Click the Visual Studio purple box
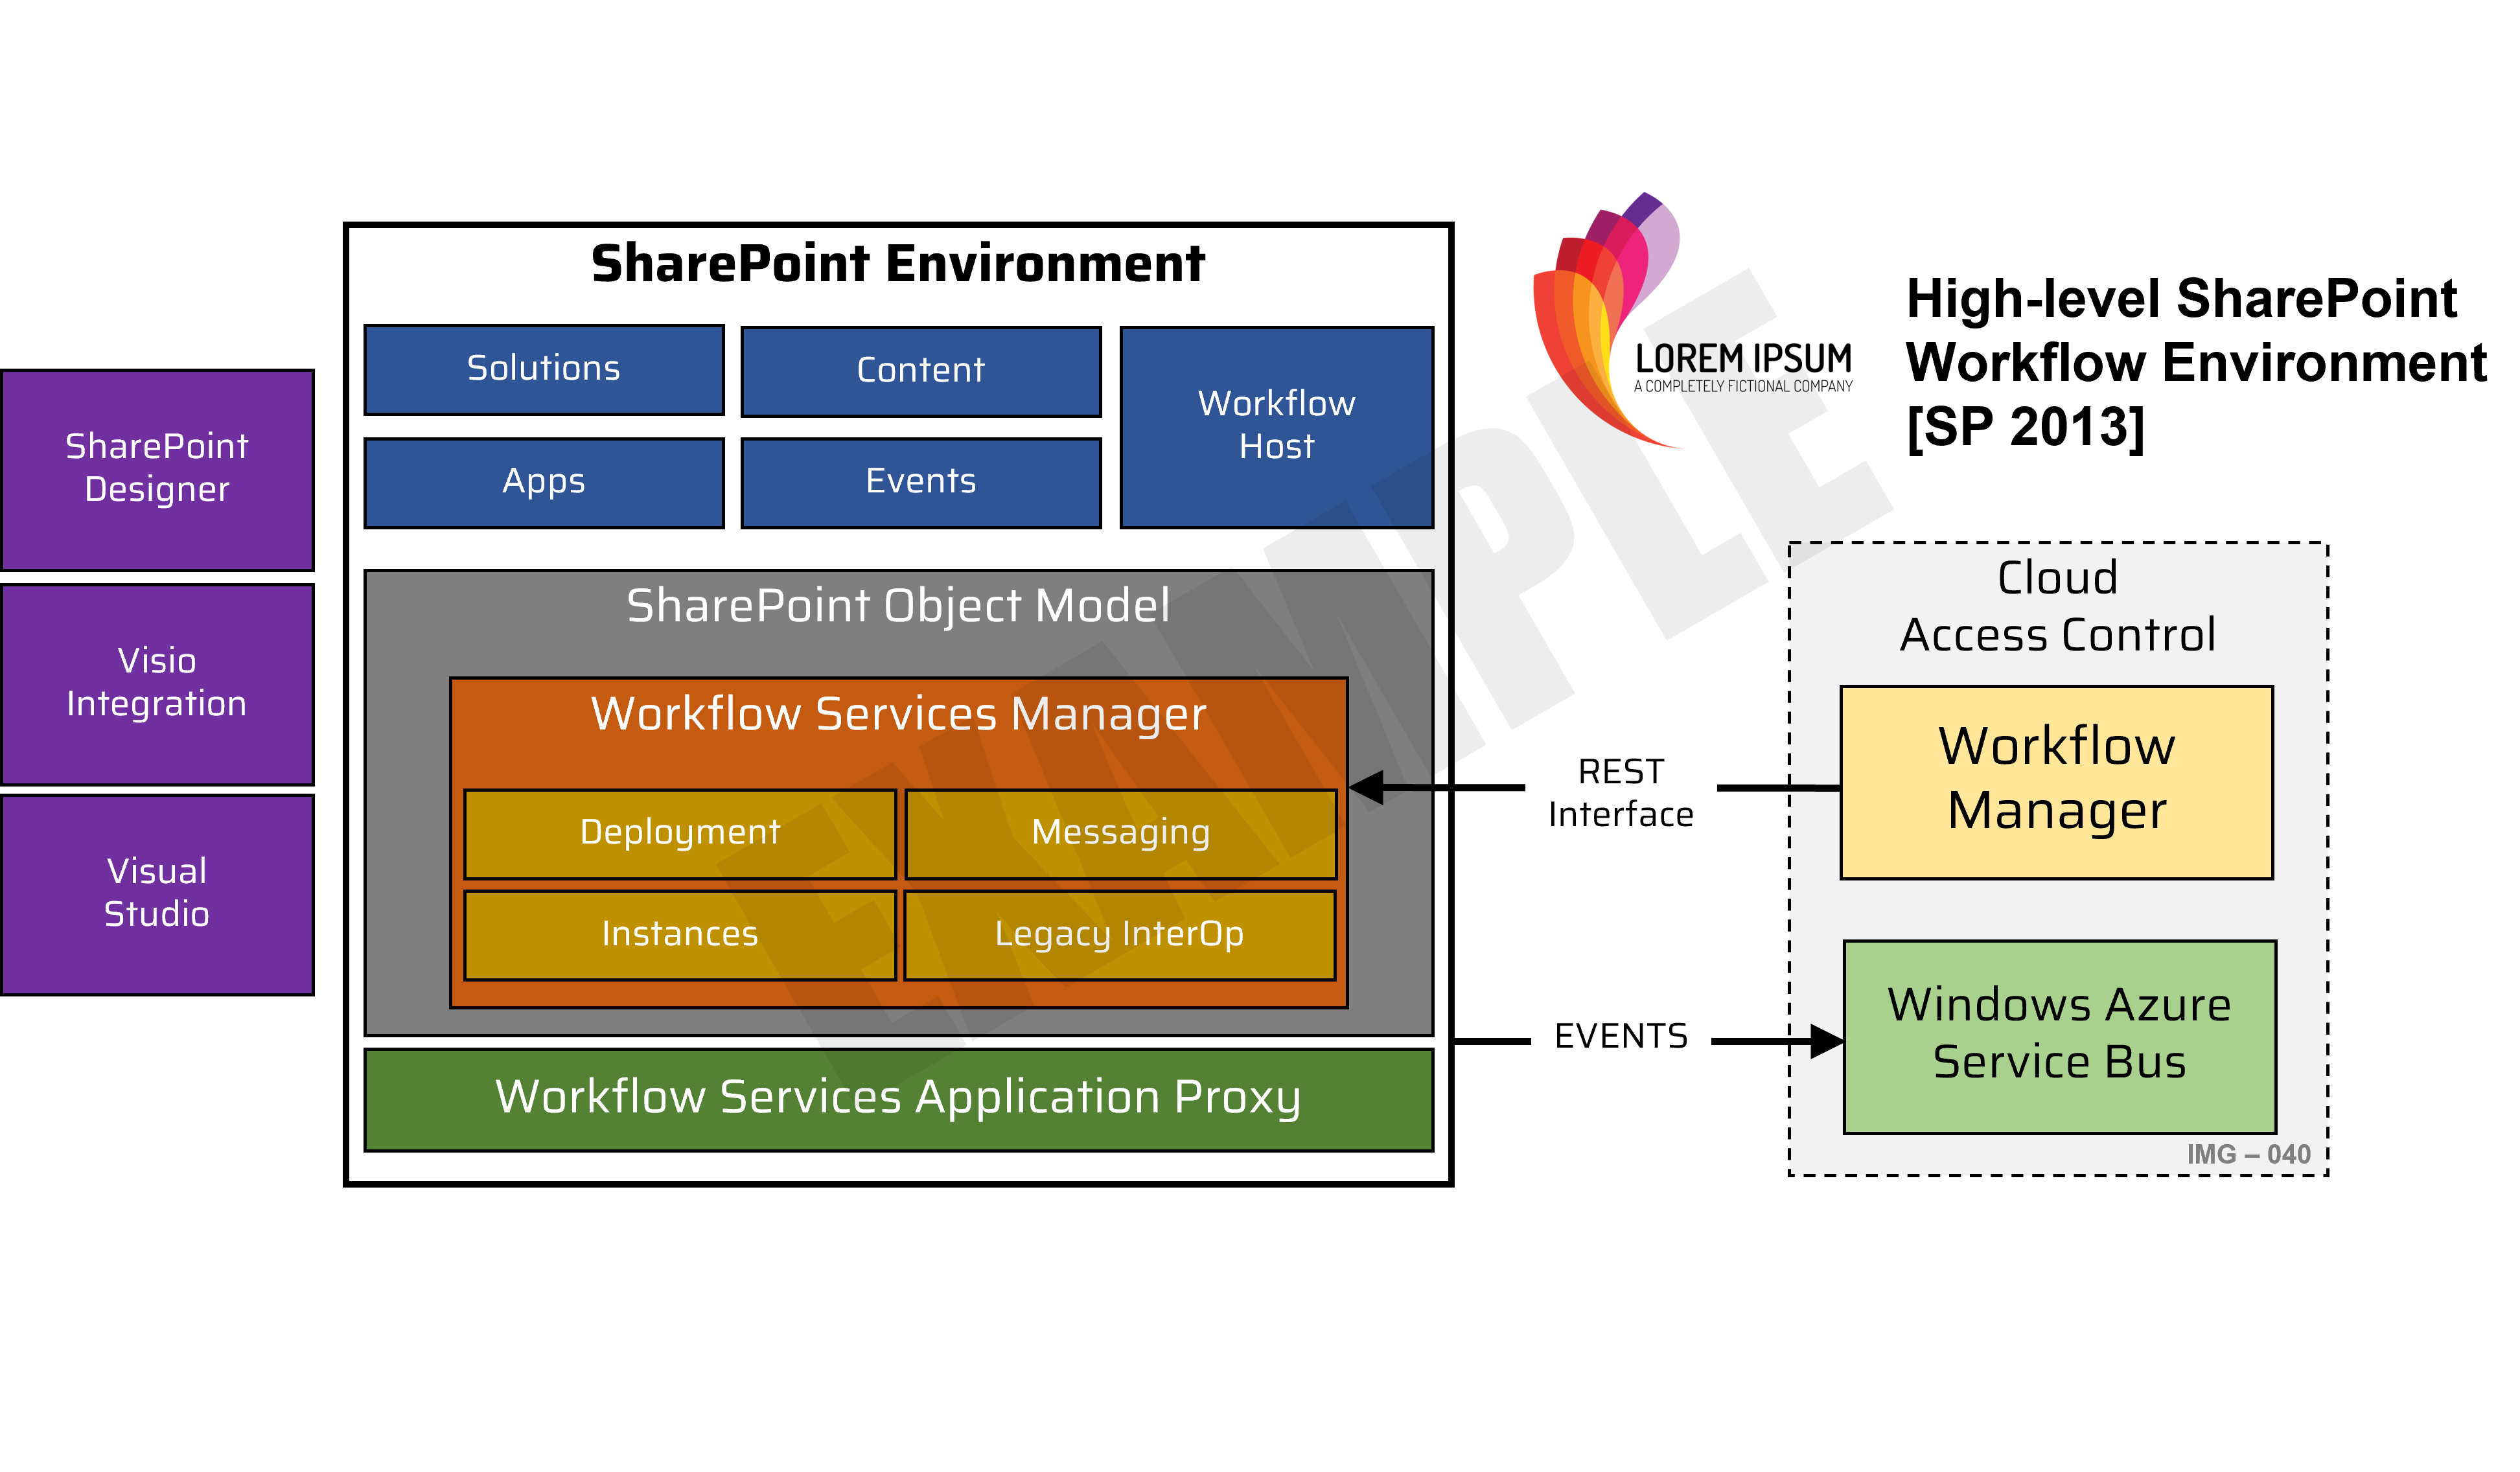 pos(157,893)
